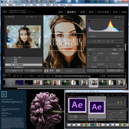Open dropdown next to filmstrip filename
The image size is (129, 129).
[x=92, y=76]
